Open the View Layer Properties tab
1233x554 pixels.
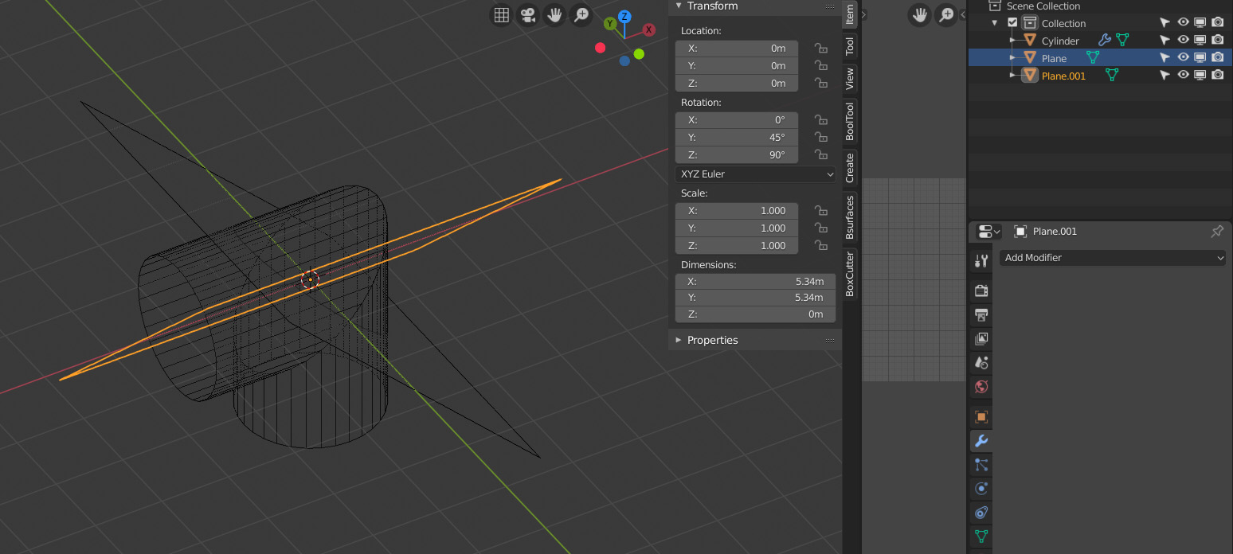(981, 338)
